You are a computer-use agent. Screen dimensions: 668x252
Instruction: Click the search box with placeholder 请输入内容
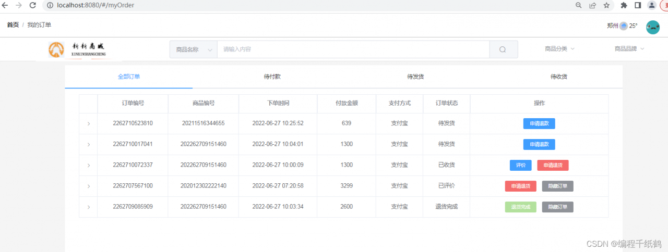(x=353, y=49)
